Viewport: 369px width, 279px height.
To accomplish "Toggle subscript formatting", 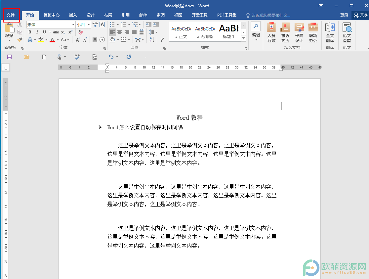I will pyautogui.click(x=63, y=32).
